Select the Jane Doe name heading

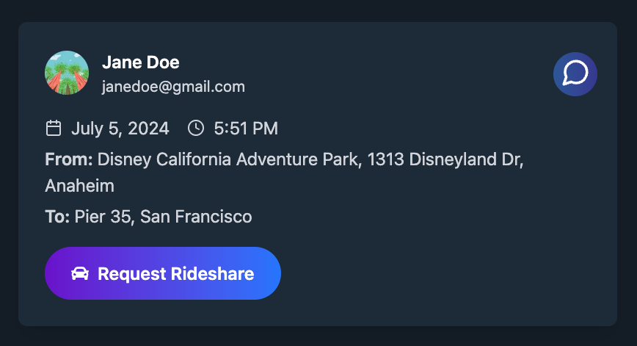tap(141, 62)
